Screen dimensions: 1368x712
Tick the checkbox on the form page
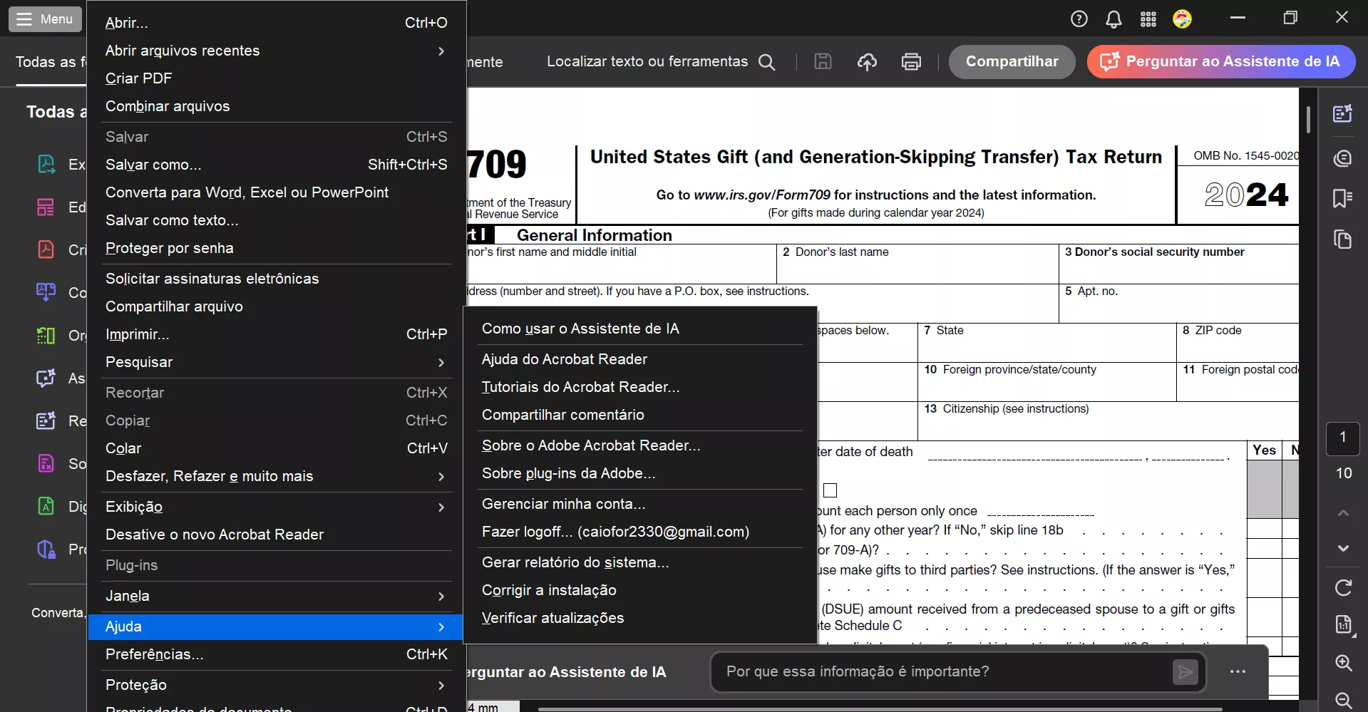830,490
